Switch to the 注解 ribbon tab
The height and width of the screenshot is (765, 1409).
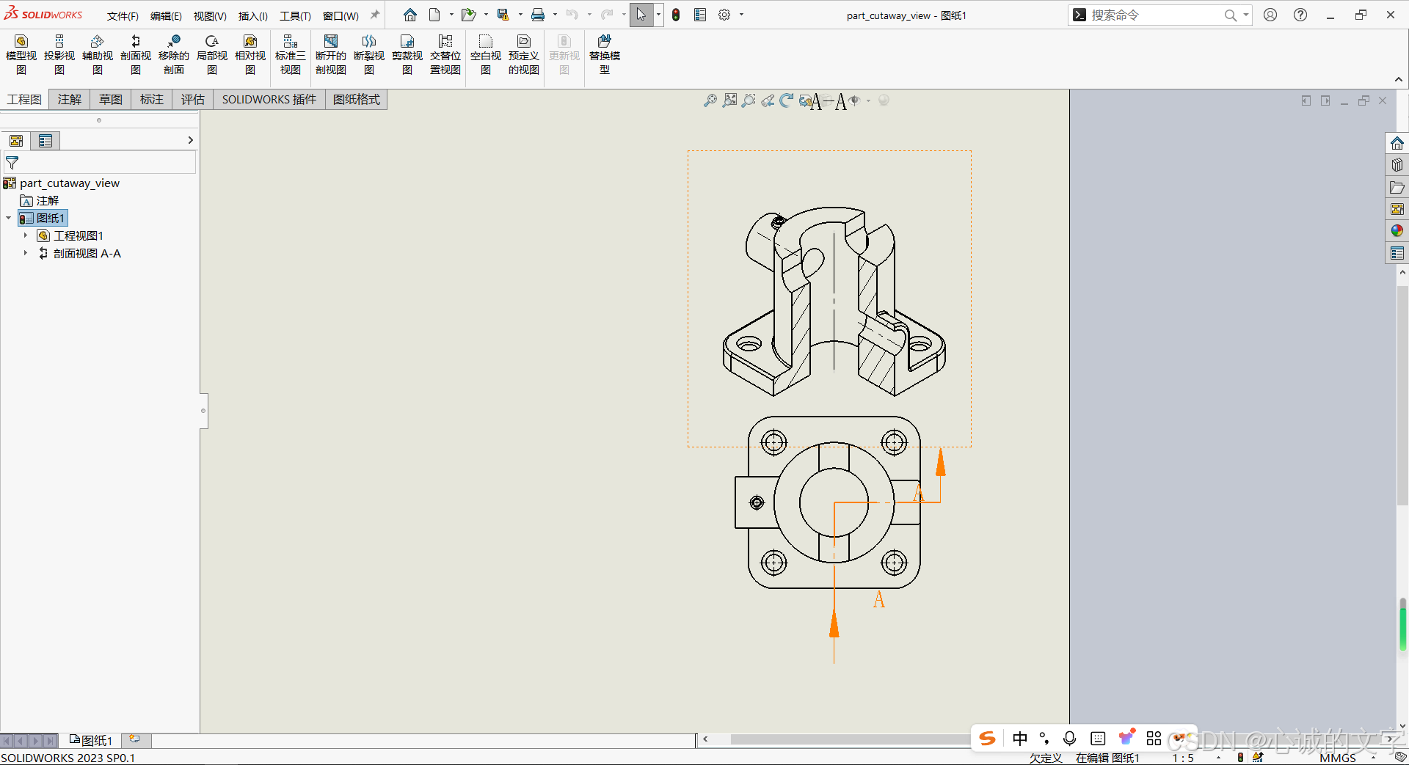pos(70,99)
